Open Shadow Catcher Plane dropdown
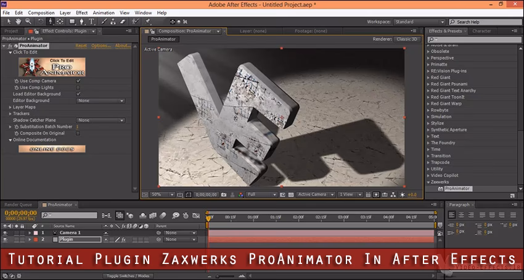 point(100,120)
